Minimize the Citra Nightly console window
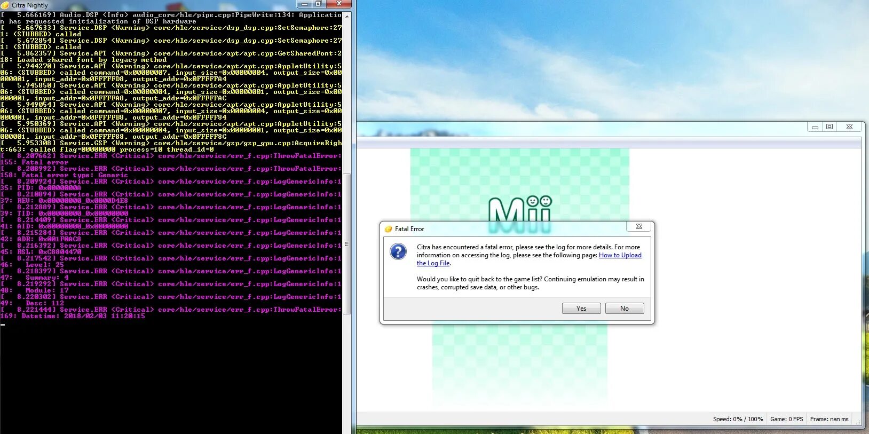Viewport: 869px width, 434px height. [305, 4]
